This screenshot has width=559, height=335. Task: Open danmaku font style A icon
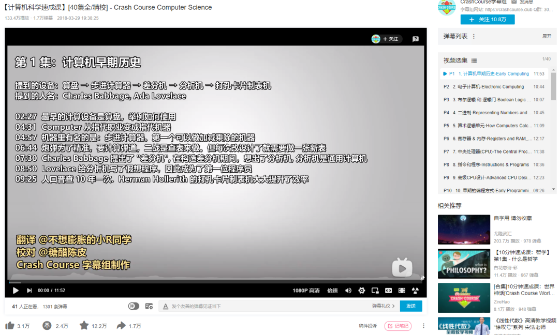pyautogui.click(x=166, y=306)
